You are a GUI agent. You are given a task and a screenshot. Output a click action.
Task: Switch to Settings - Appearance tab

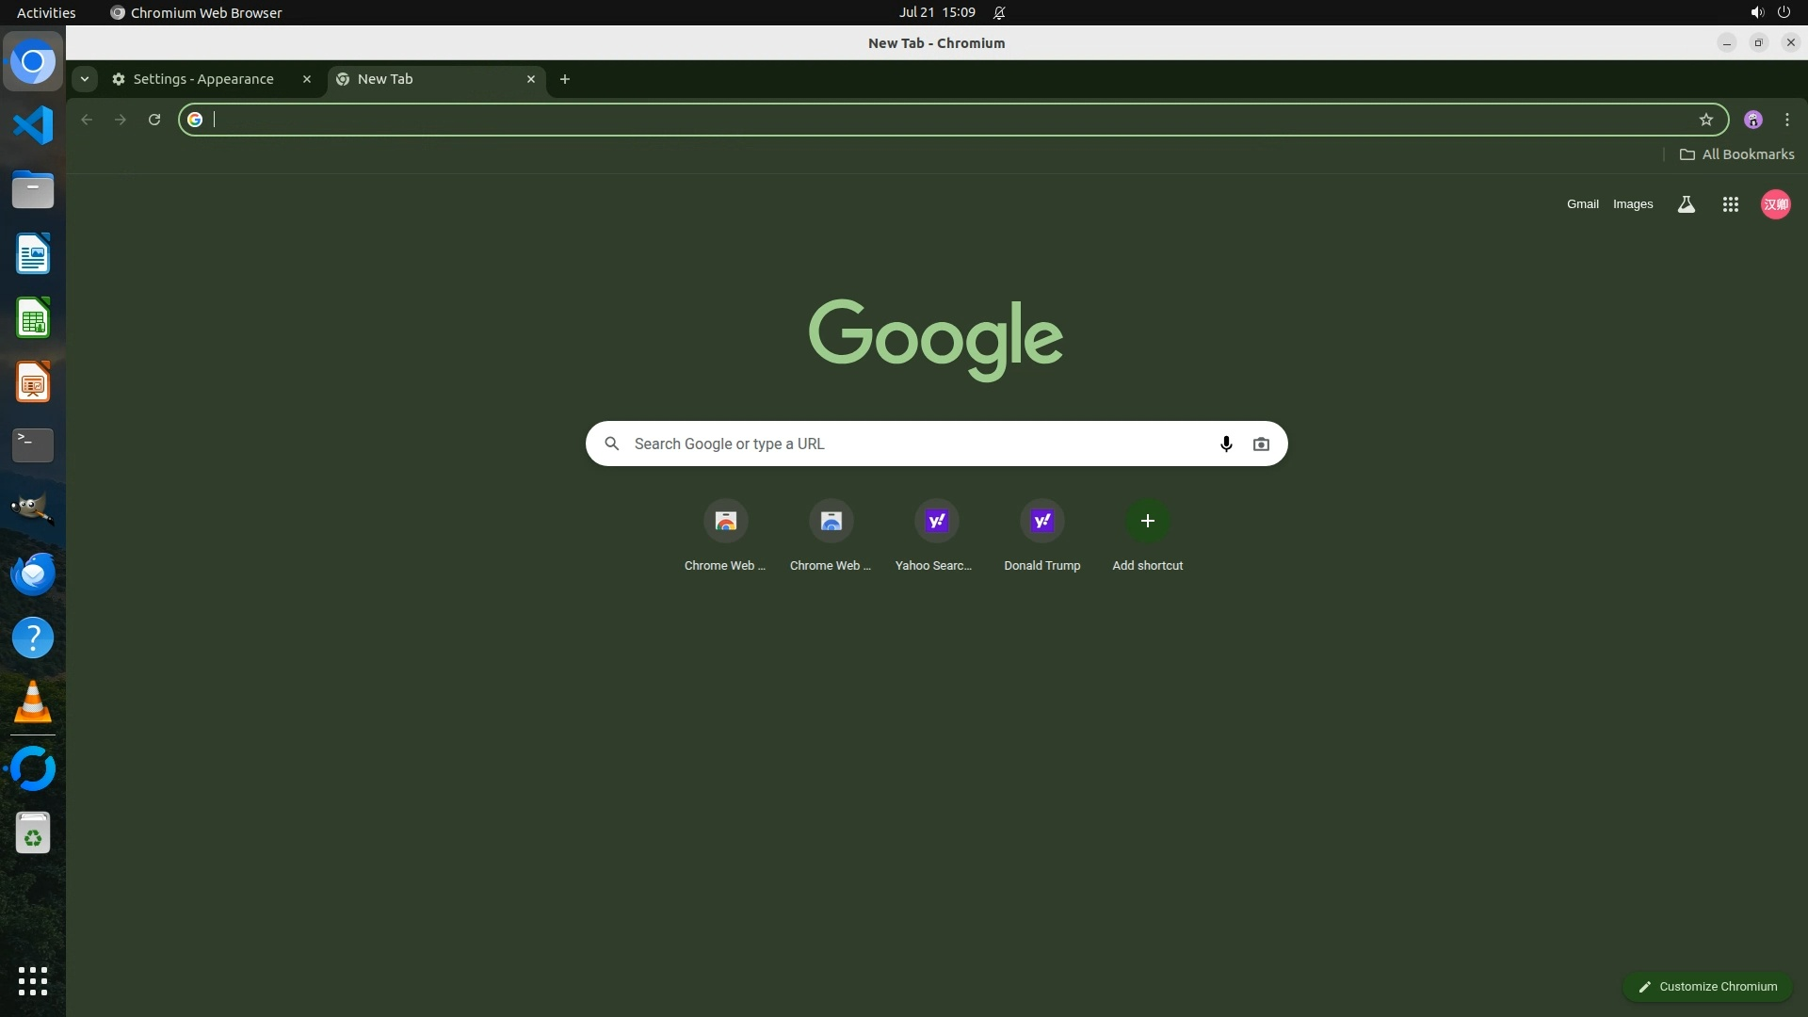pos(203,79)
